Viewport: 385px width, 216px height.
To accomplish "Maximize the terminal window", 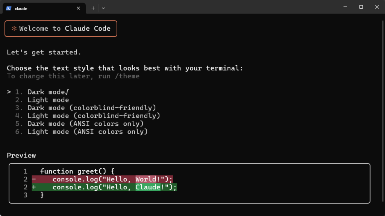I will 361,7.
